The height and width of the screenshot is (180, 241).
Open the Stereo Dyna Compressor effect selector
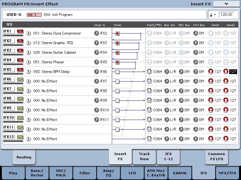tap(29, 33)
